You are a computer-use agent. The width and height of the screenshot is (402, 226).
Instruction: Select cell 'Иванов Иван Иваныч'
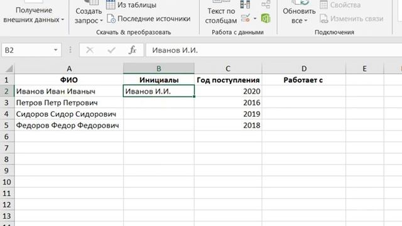[69, 91]
